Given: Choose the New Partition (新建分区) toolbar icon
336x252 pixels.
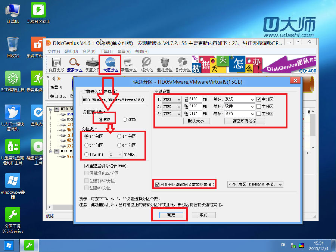Looking at the screenshot, I should pyautogui.click(x=128, y=65).
